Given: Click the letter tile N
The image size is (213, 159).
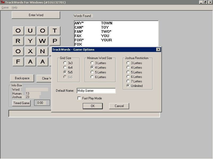Looking at the screenshot, I should 43,51.
